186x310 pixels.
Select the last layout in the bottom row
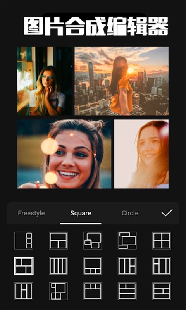point(162,291)
